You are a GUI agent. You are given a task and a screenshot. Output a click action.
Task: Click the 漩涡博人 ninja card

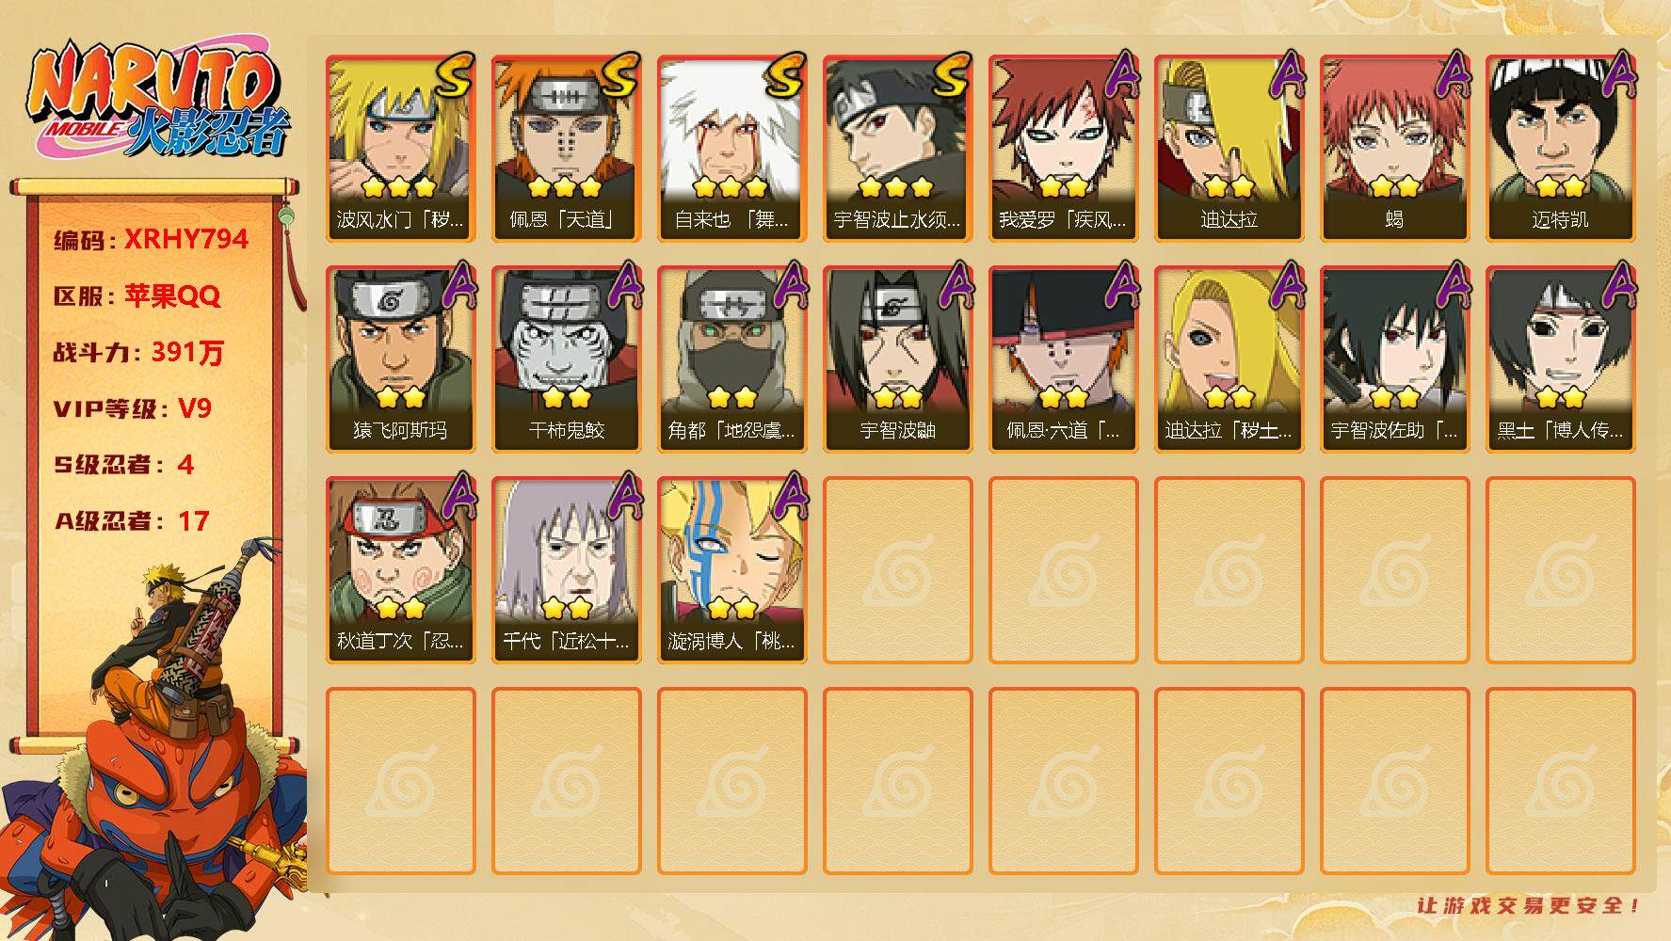pos(731,570)
